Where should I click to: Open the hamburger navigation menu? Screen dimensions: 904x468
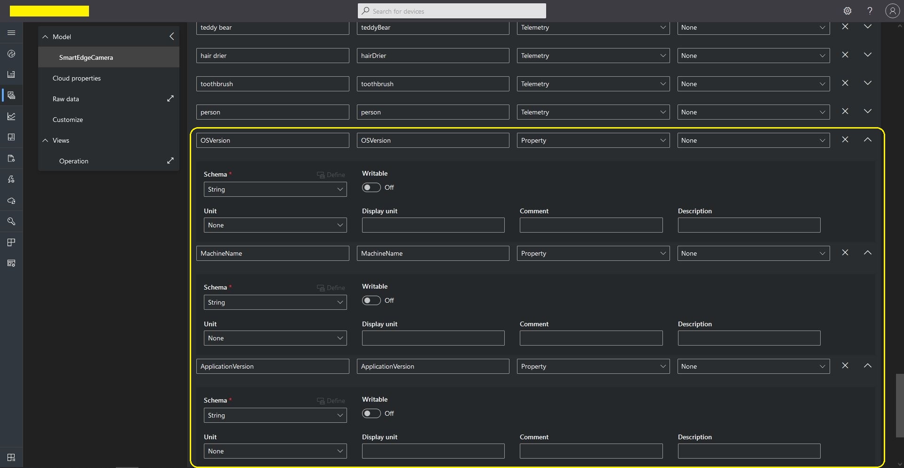point(11,33)
